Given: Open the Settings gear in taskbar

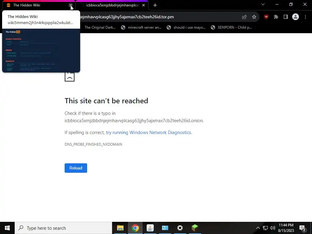Looking at the screenshot, I should click(180, 228).
